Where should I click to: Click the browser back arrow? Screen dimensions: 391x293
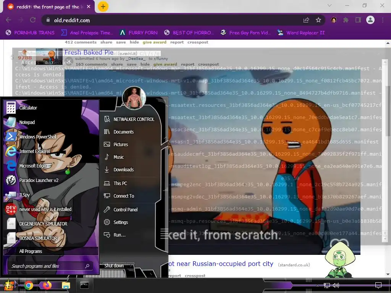8,20
